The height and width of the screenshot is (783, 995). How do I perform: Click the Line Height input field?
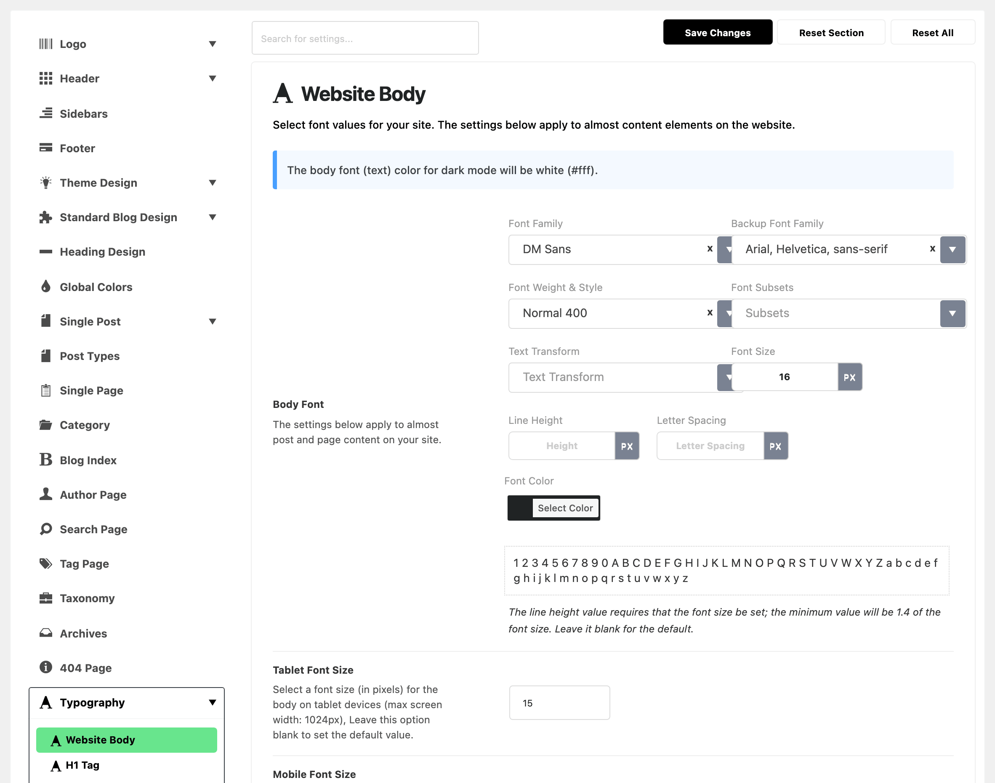click(561, 446)
